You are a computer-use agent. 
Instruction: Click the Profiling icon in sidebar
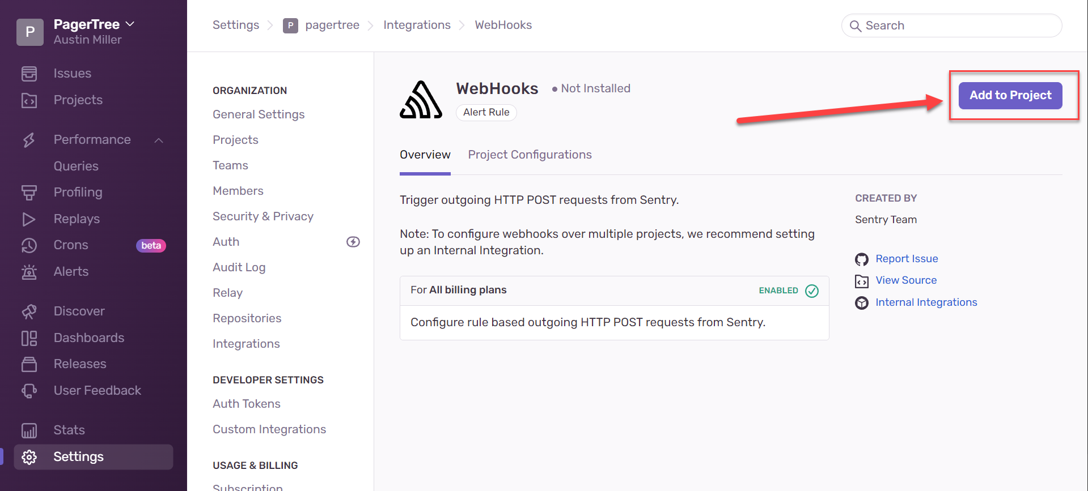[x=29, y=193]
